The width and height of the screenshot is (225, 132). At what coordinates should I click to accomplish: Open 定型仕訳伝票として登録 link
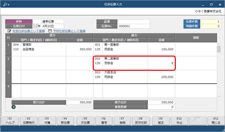(29, 31)
